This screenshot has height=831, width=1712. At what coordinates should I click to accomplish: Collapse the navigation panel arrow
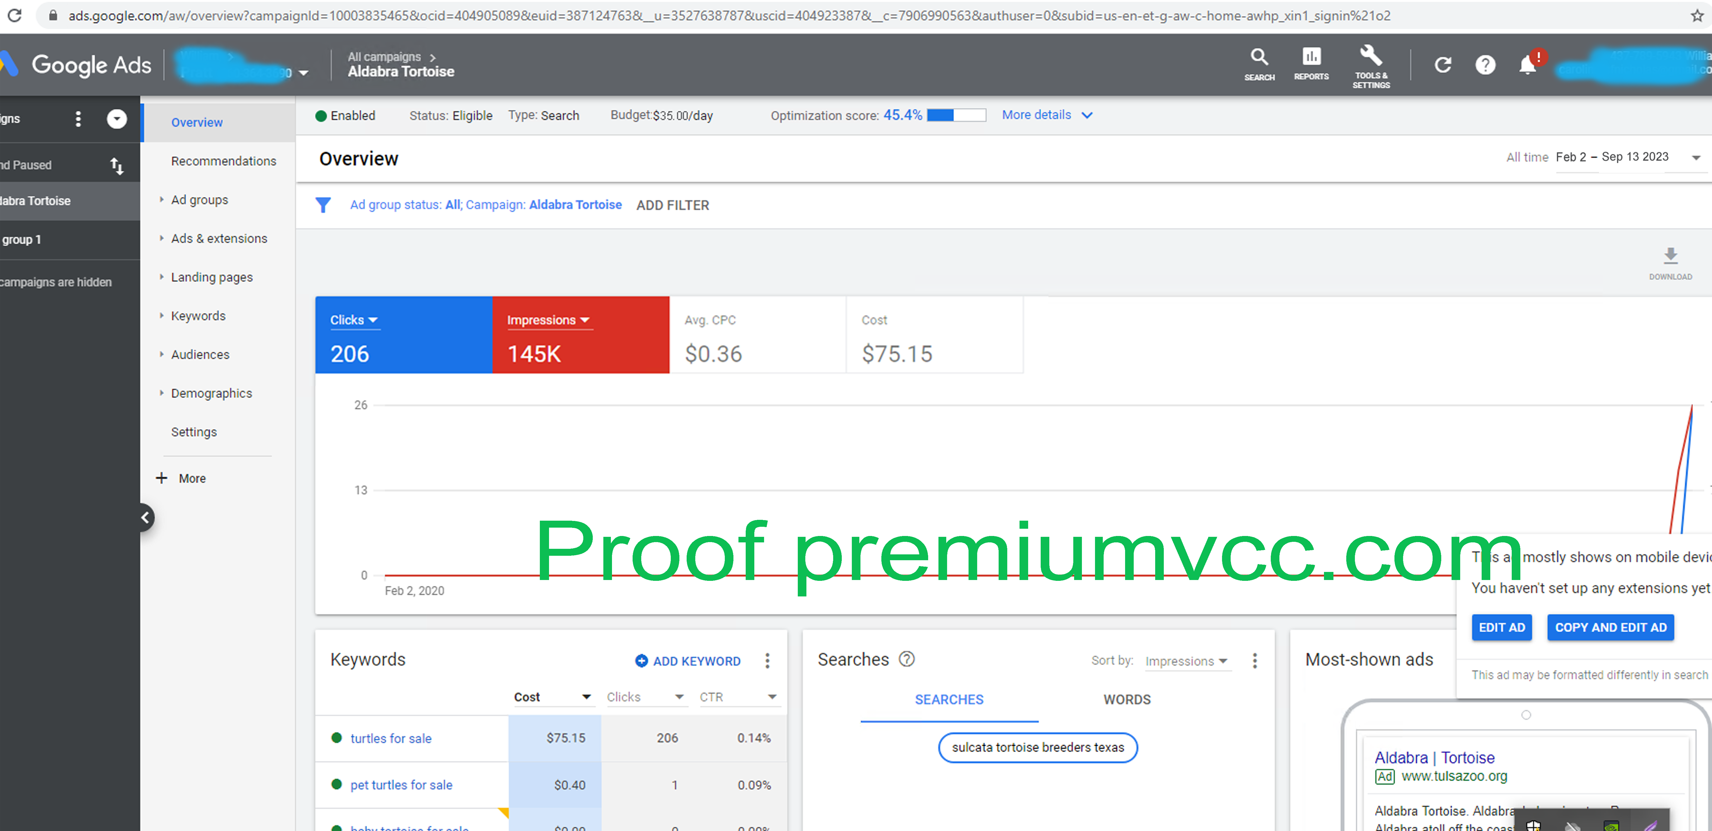click(x=145, y=517)
